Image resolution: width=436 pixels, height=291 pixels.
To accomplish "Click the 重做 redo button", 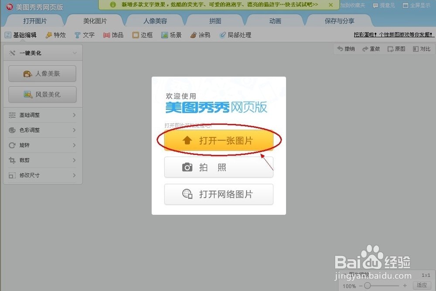I will [x=371, y=49].
